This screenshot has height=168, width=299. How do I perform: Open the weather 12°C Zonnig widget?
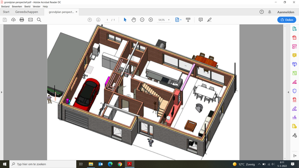click(244, 164)
